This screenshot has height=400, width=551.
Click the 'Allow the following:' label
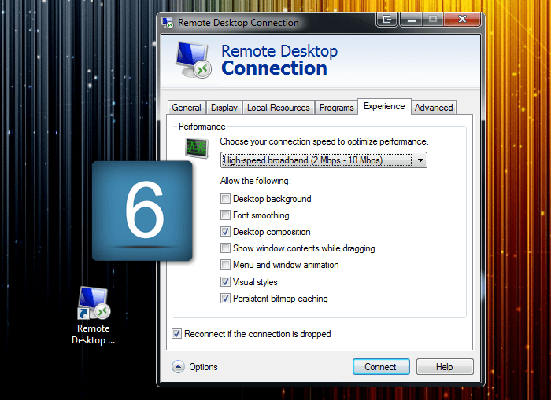point(256,181)
